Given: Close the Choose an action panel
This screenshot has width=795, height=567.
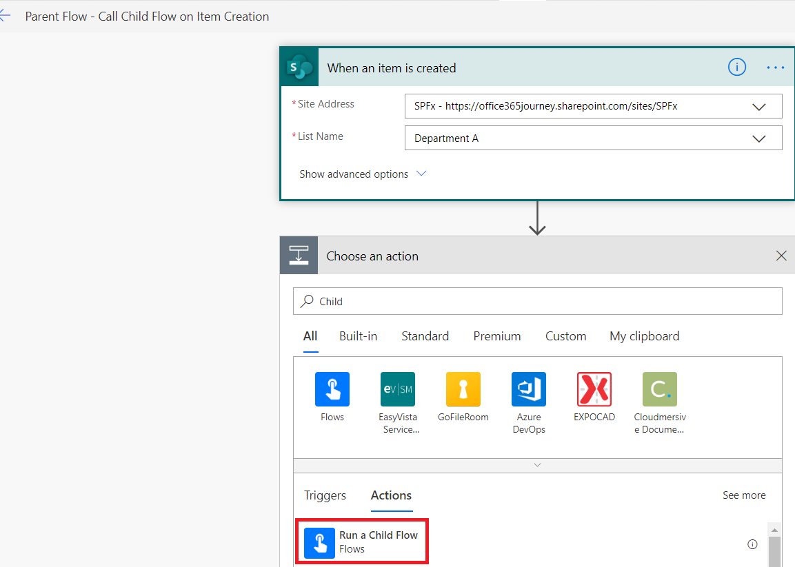Looking at the screenshot, I should (781, 256).
